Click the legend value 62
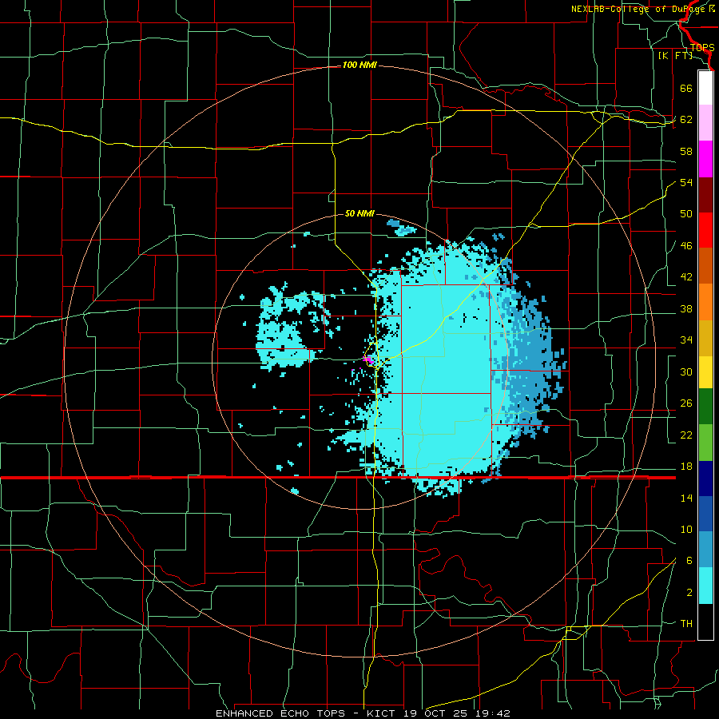The image size is (719, 719). click(x=686, y=120)
